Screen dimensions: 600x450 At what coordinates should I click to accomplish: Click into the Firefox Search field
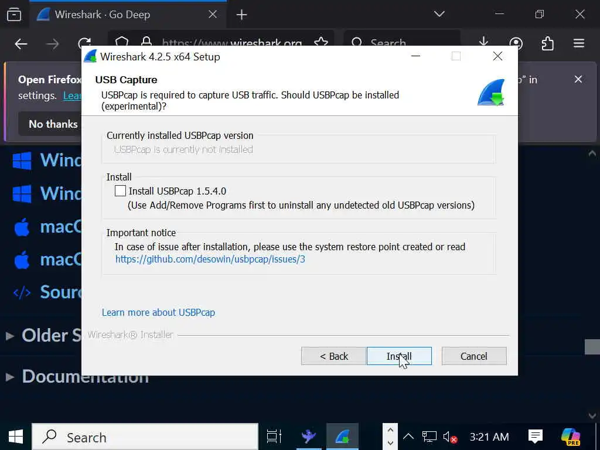click(402, 43)
